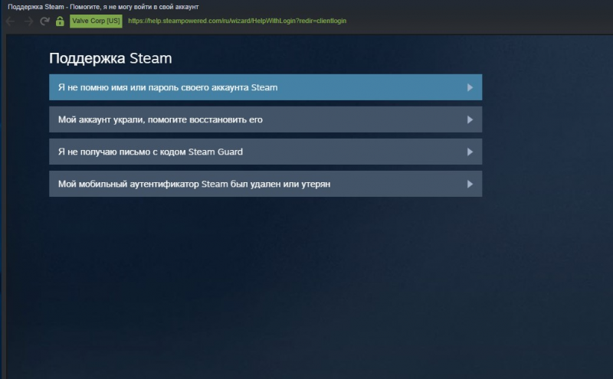Click arrow on the Steam Guard email row

click(470, 152)
